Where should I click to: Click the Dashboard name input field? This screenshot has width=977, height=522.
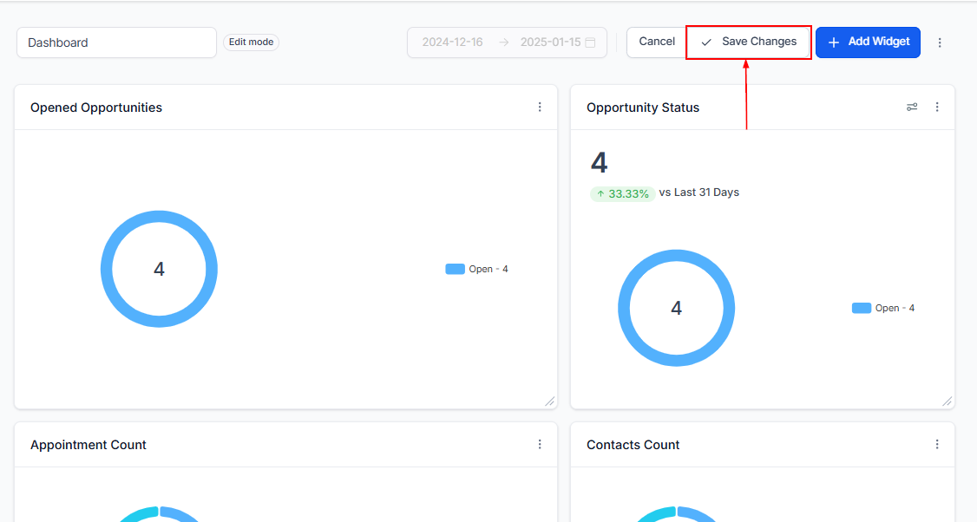(x=116, y=42)
